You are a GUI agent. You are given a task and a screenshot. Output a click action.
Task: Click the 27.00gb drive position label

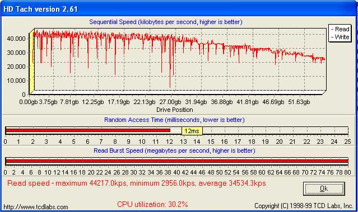point(170,102)
